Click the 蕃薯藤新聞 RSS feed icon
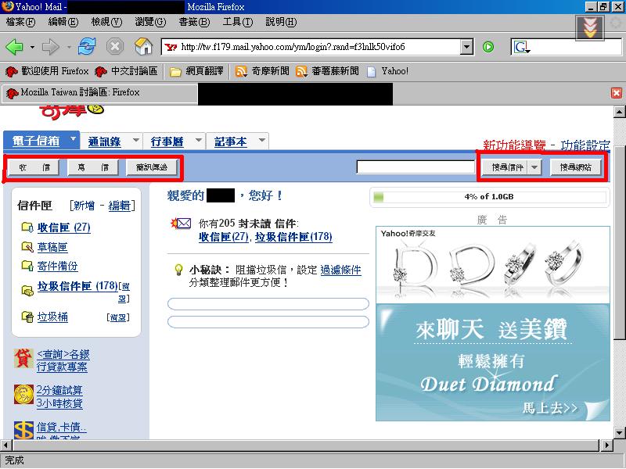This screenshot has height=469, width=626. tap(301, 71)
